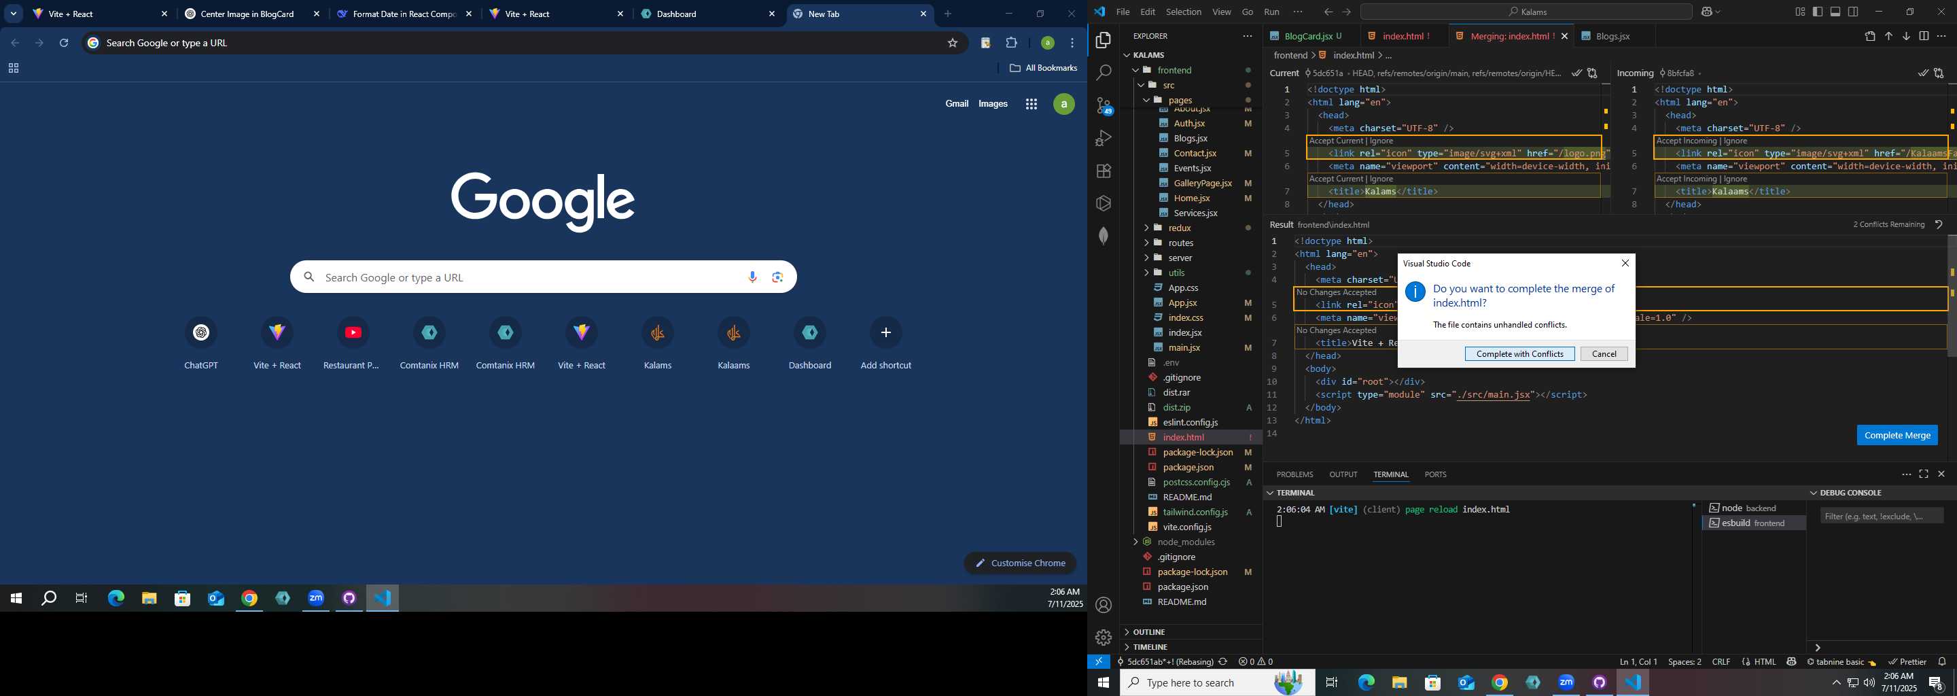Click the remote window icon in status bar
Screen dimensions: 1957x696
(x=1099, y=662)
